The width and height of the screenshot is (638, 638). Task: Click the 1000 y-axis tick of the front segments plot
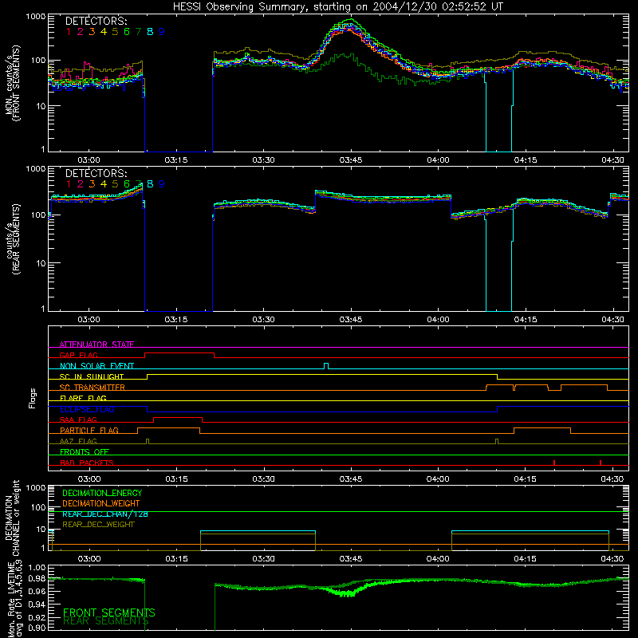[35, 17]
